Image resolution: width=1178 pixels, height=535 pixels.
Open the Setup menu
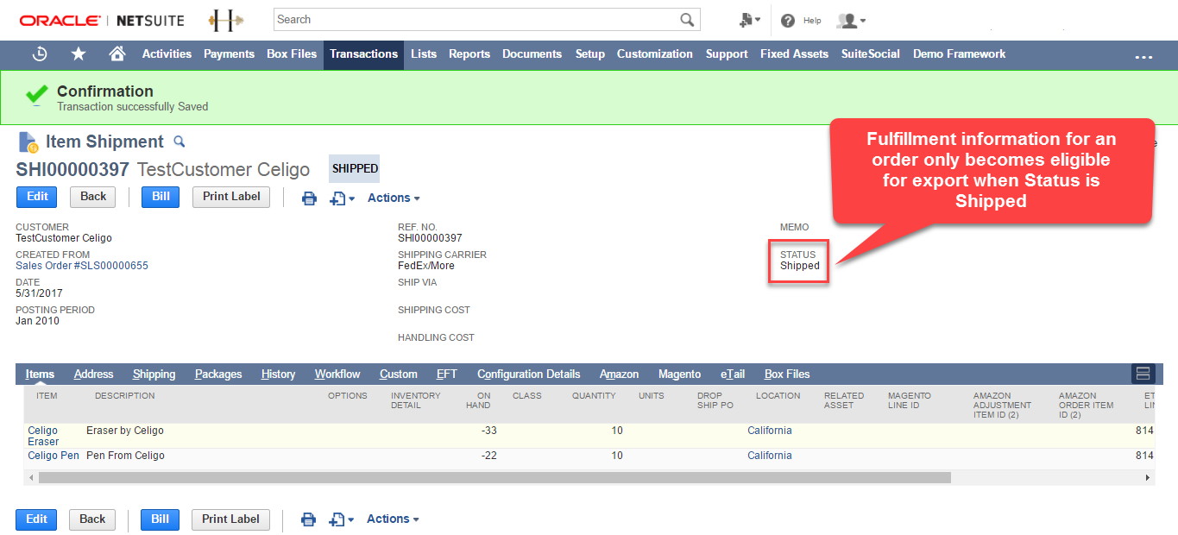coord(590,53)
